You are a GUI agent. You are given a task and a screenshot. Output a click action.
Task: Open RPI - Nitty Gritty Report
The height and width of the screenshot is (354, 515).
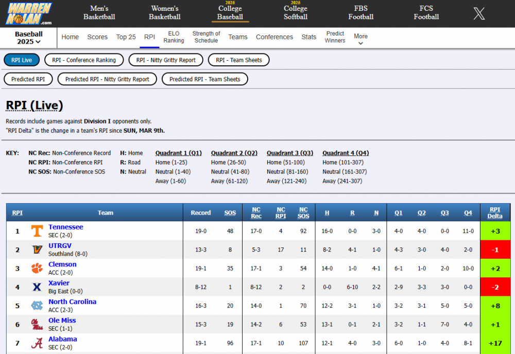coord(166,60)
